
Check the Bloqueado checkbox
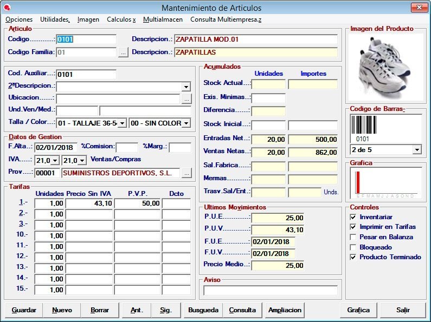[353, 247]
